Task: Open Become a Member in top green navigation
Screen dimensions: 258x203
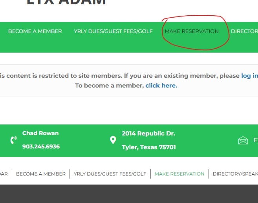Action: point(35,31)
